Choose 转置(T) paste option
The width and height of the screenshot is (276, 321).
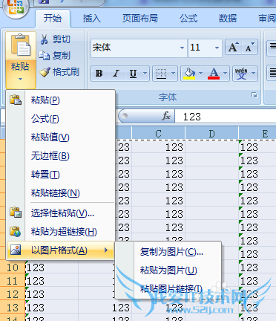(x=61, y=175)
